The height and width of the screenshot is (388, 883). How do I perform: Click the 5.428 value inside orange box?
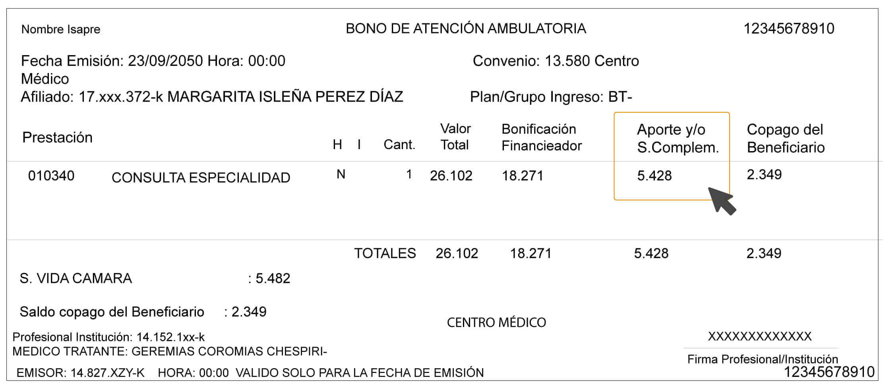point(654,176)
